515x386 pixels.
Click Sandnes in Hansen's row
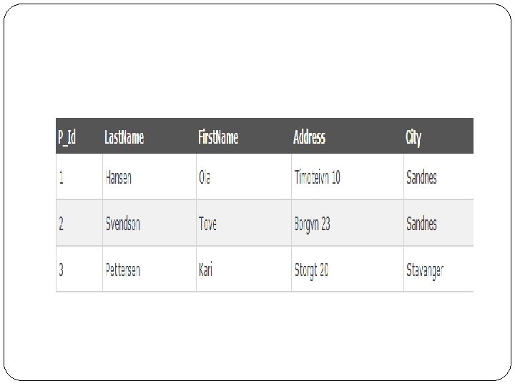pyautogui.click(x=421, y=177)
